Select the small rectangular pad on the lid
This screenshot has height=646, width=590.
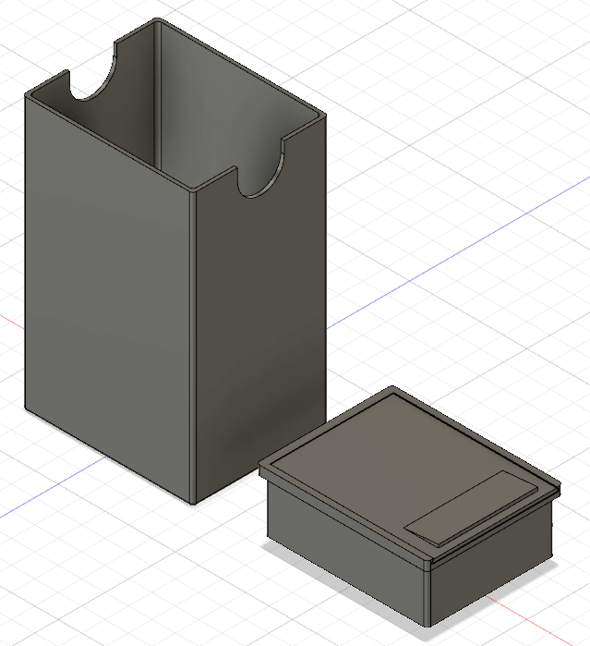tap(472, 509)
